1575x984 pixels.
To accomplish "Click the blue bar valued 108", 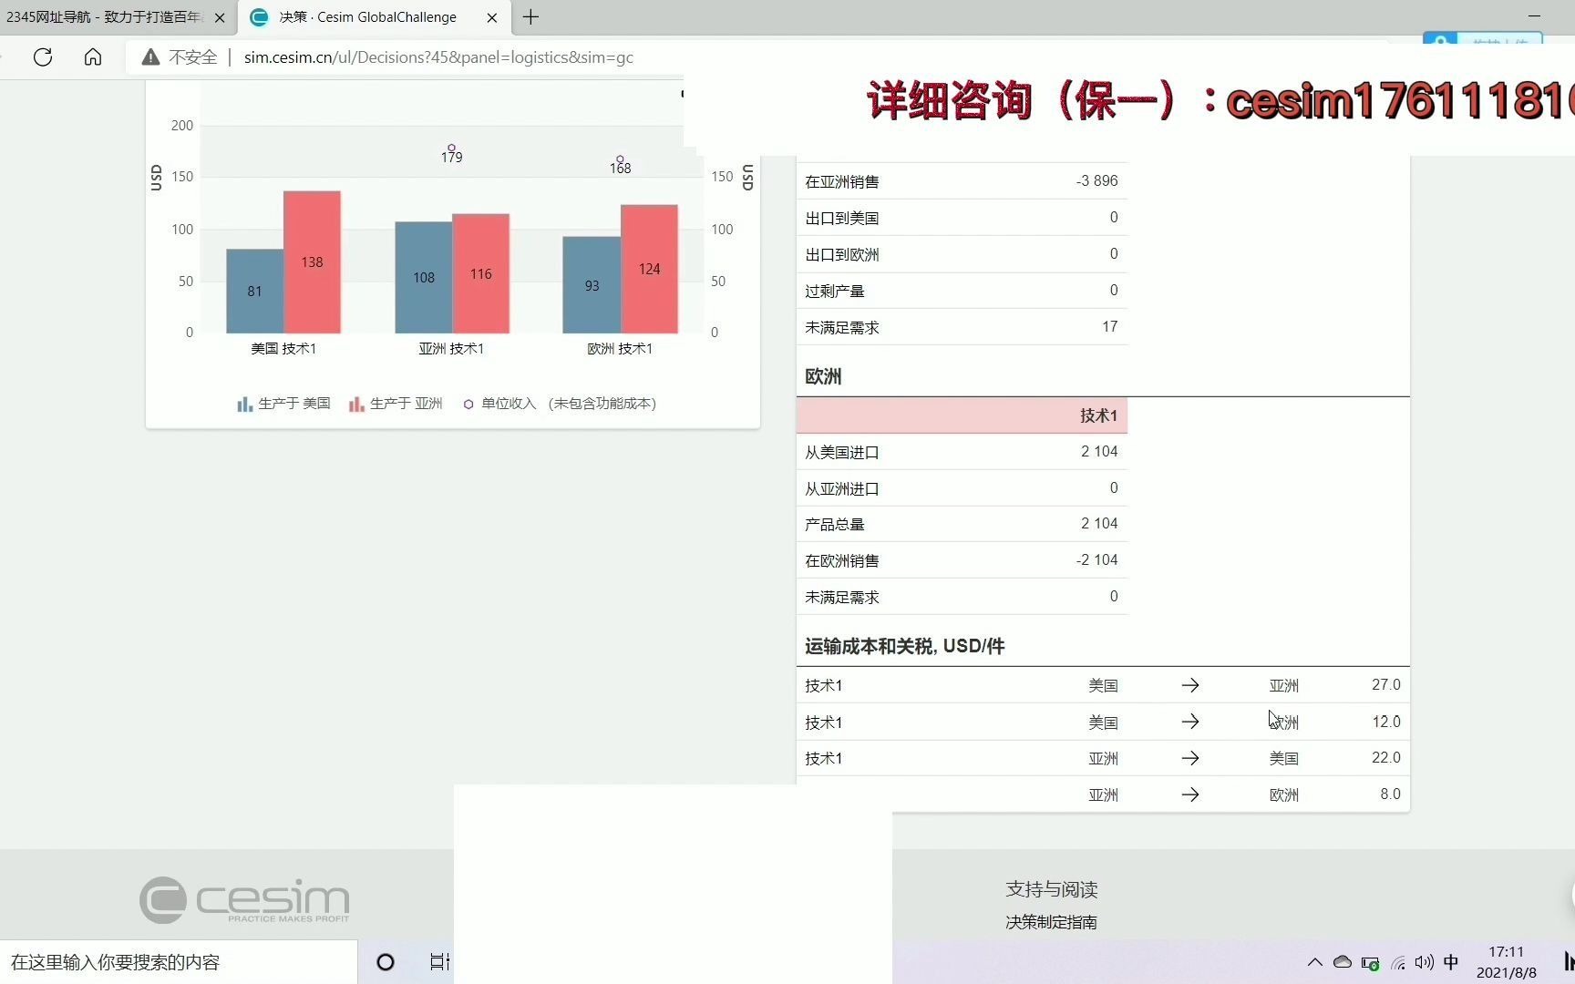I will point(424,277).
